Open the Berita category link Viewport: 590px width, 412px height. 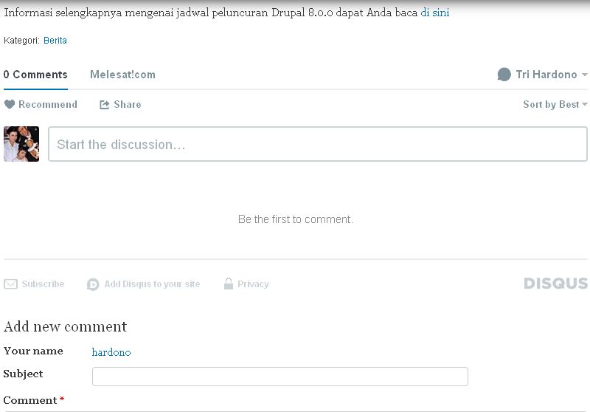(x=55, y=41)
